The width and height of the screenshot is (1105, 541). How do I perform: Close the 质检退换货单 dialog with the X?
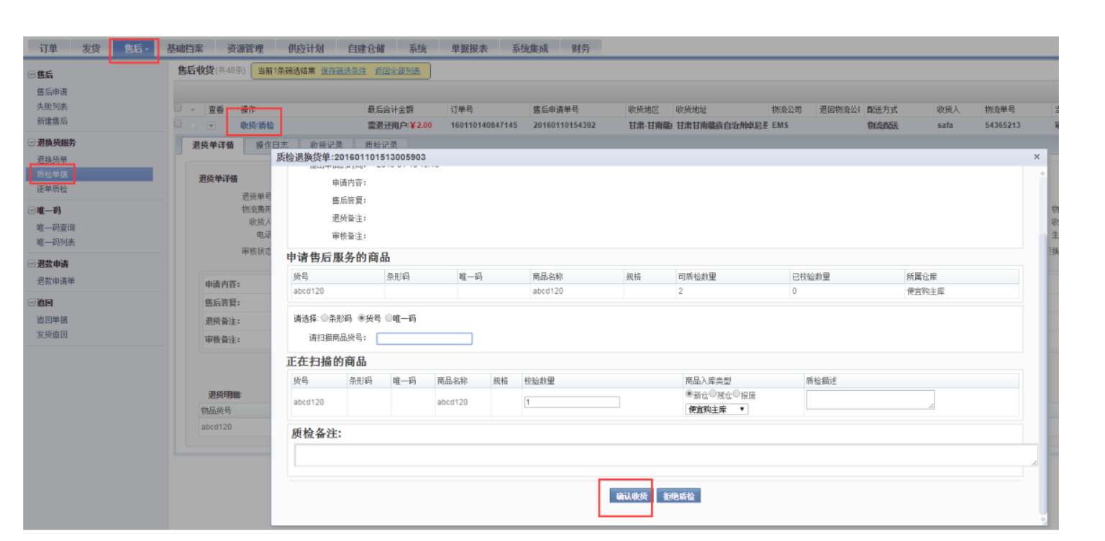pos(1037,156)
